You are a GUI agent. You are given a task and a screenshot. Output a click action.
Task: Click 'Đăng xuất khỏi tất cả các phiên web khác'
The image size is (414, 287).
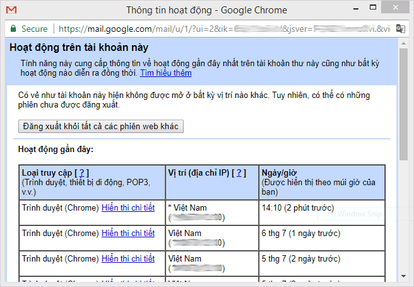tap(101, 127)
